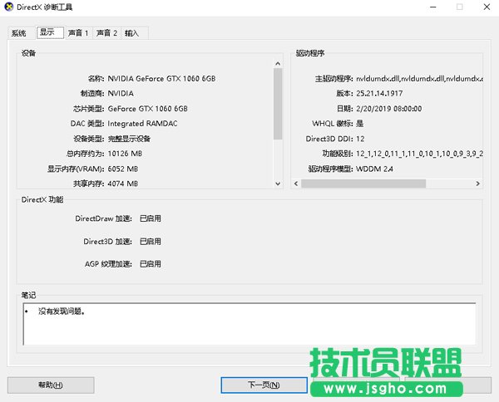Screen dimensions: 499x402
Task: Go to next page with 下一页(N)
Action: (264, 385)
